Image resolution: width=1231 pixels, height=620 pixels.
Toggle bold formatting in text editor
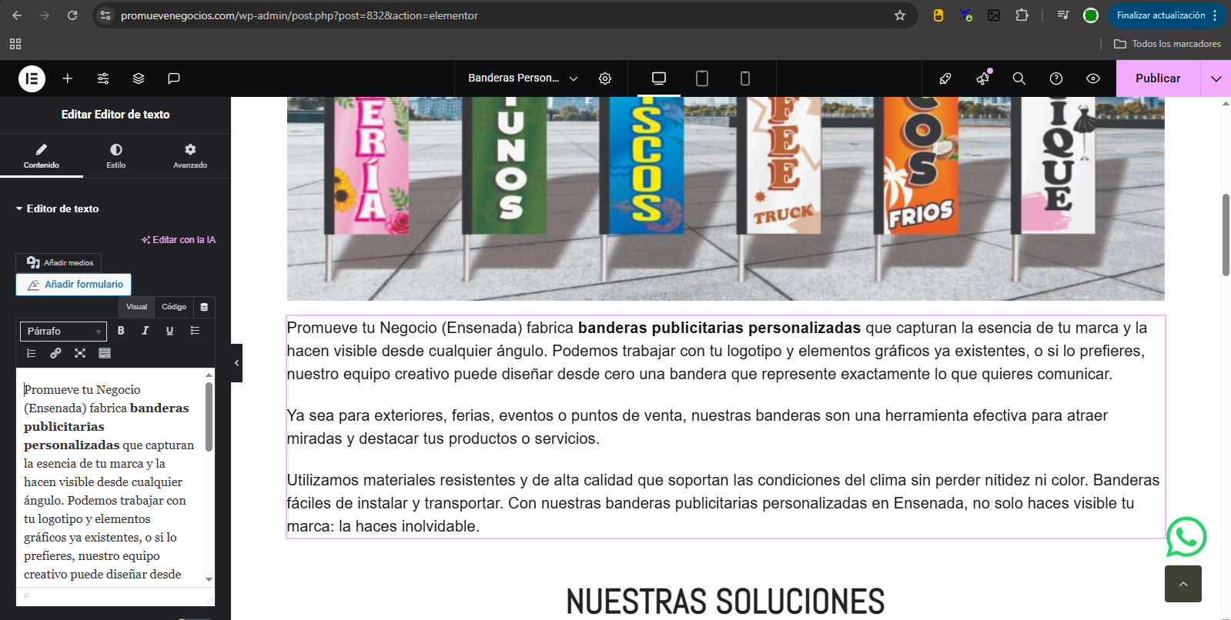pos(121,331)
